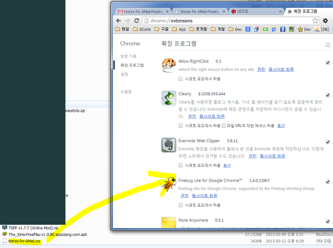Click the Evernote Web Clipper elephant icon
Viewport: 333px width, 248px height.
pyautogui.click(x=169, y=145)
